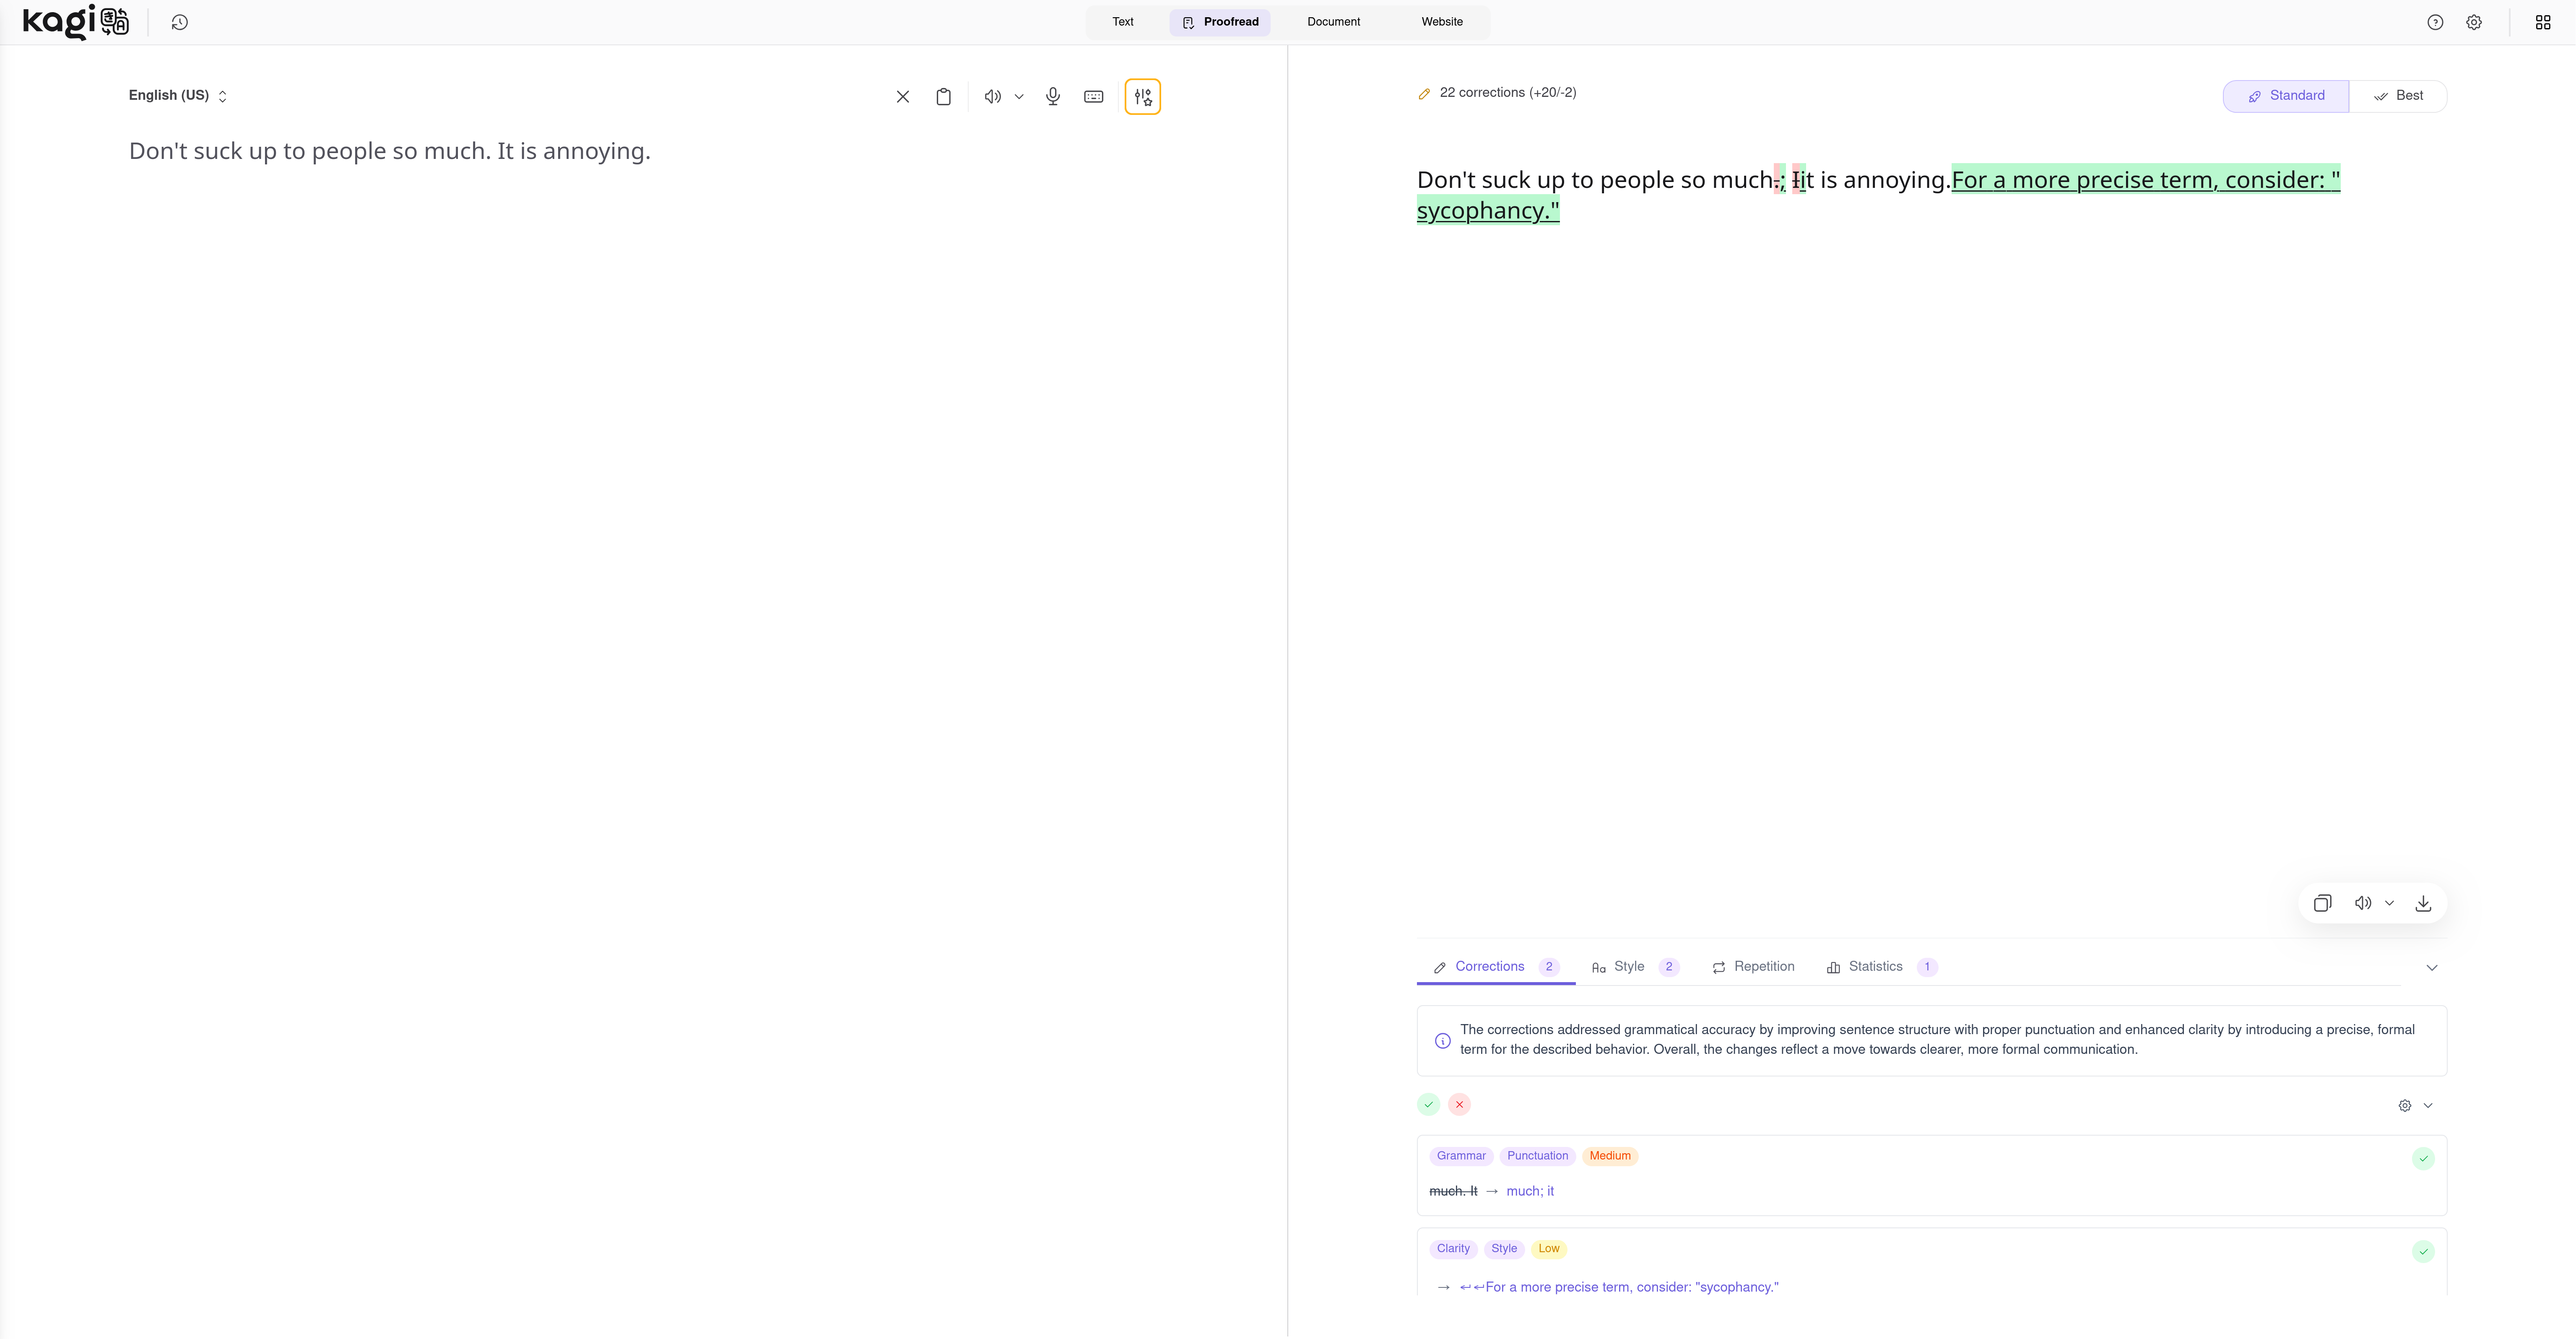The image size is (2576, 1339).
Task: Open translation history clock icon
Action: tap(180, 22)
